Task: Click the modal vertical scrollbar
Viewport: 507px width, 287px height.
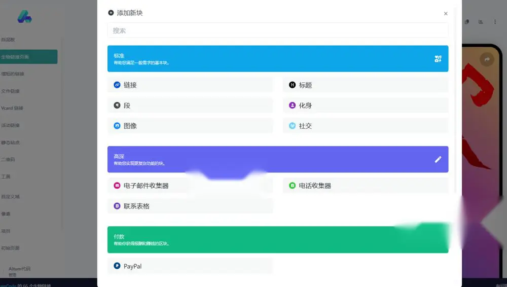Action: click(x=455, y=100)
